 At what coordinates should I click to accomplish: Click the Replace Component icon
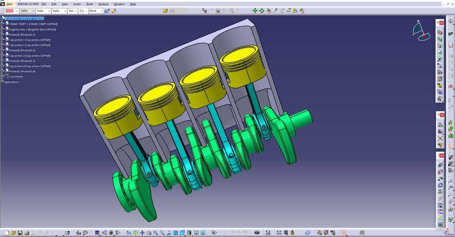point(440,67)
